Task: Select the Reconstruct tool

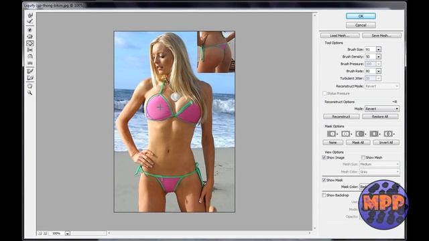Action: [30, 21]
